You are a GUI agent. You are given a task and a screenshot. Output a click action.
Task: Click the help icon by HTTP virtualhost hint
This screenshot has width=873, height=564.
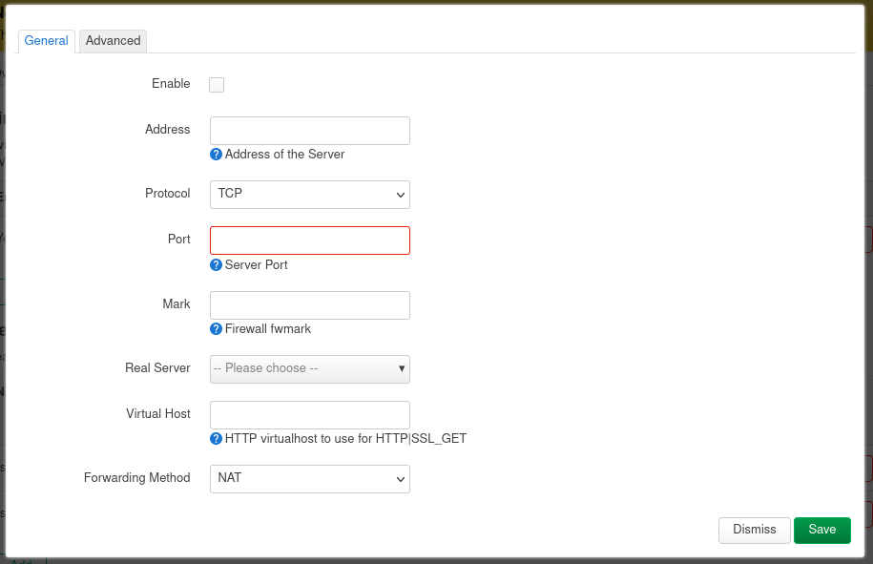coord(216,439)
